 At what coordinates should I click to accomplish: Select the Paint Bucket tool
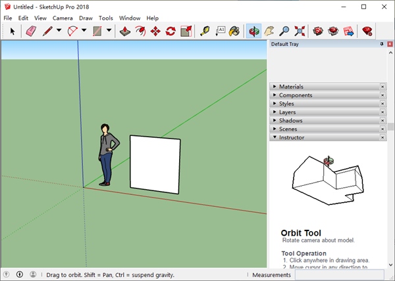click(x=234, y=32)
